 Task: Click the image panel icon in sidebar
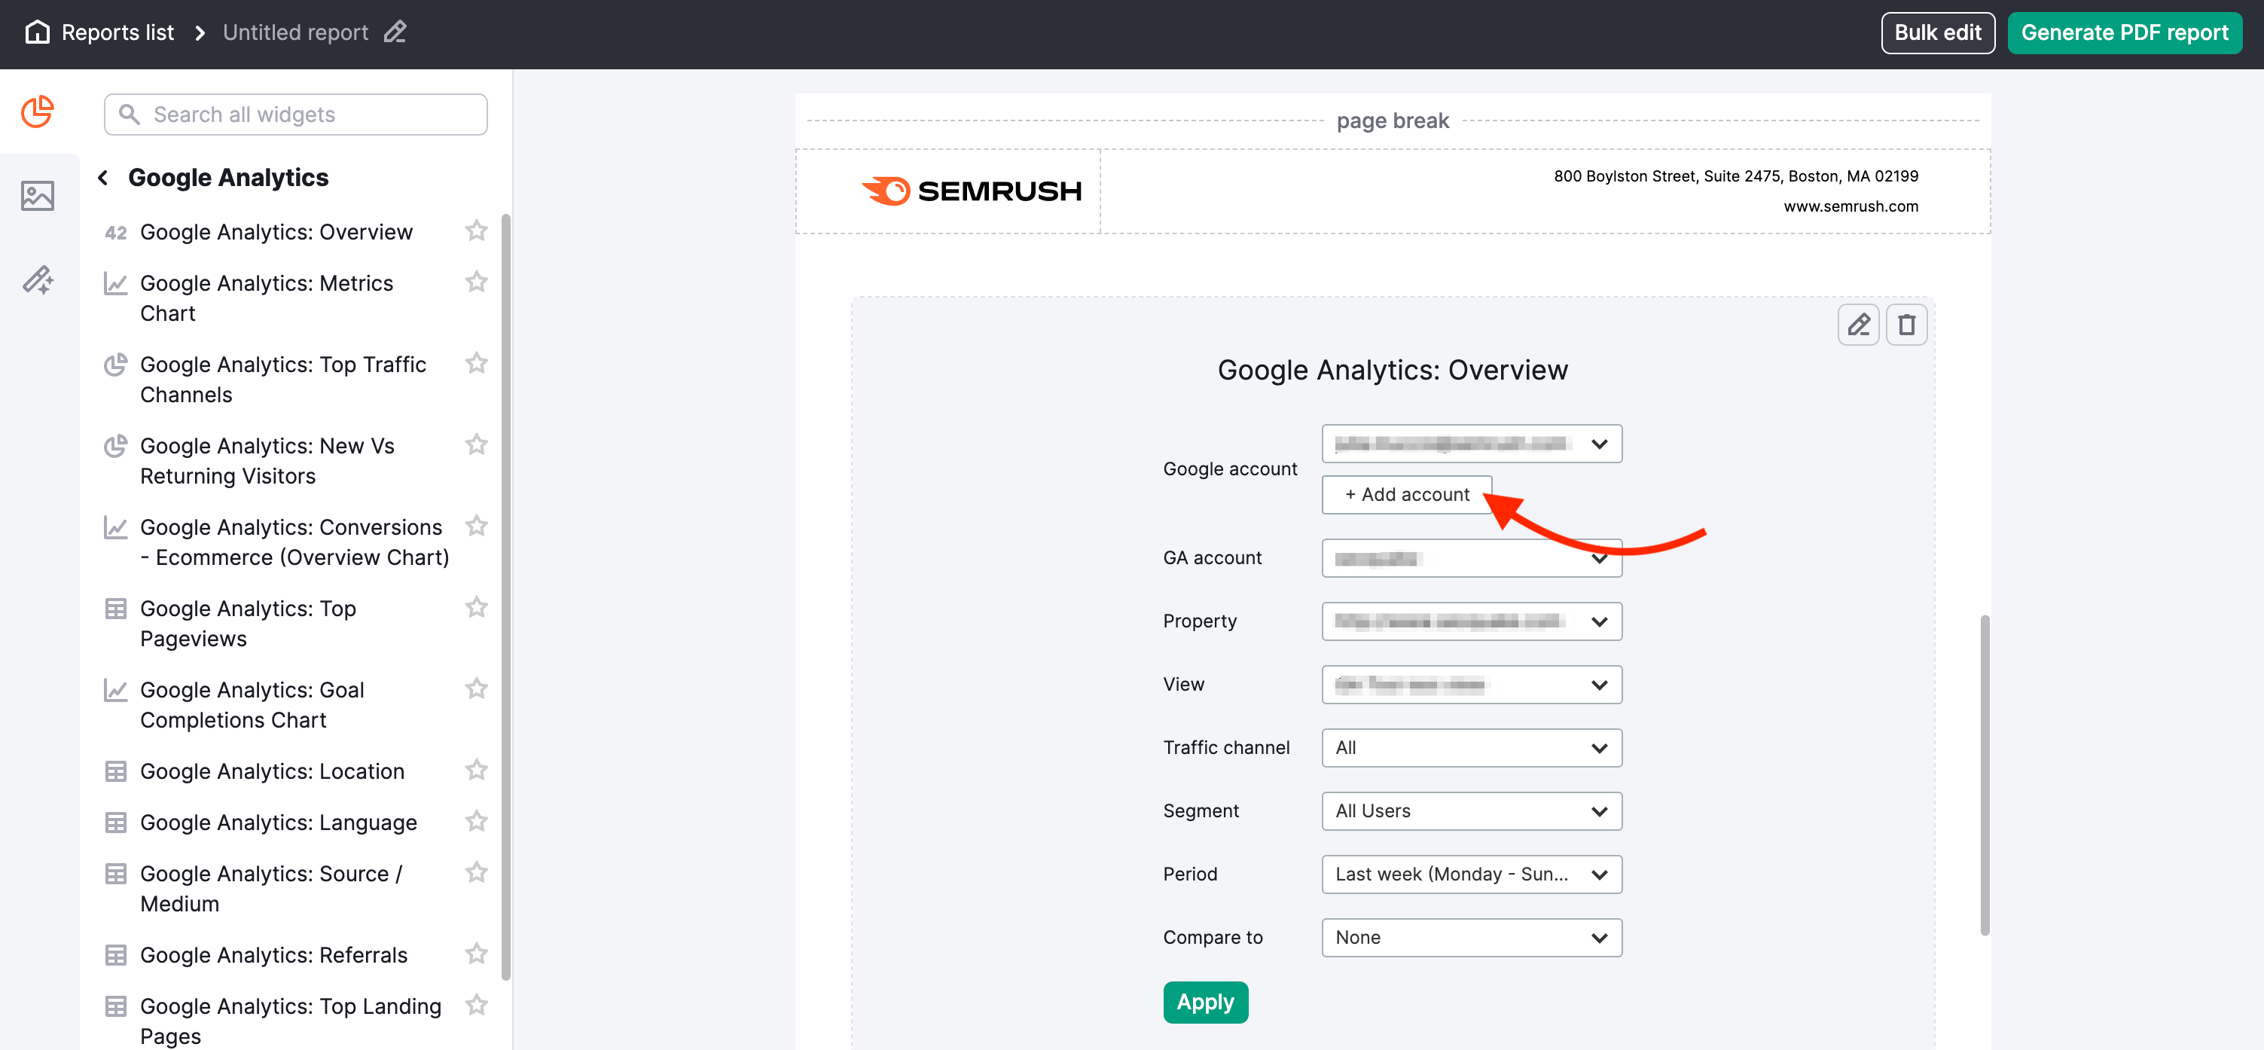38,195
